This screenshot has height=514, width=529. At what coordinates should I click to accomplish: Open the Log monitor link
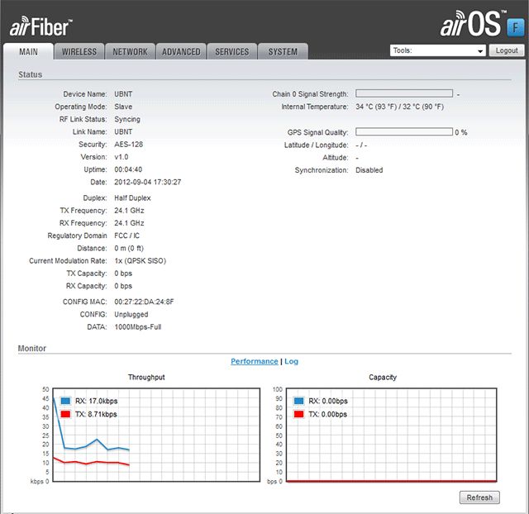pyautogui.click(x=291, y=361)
